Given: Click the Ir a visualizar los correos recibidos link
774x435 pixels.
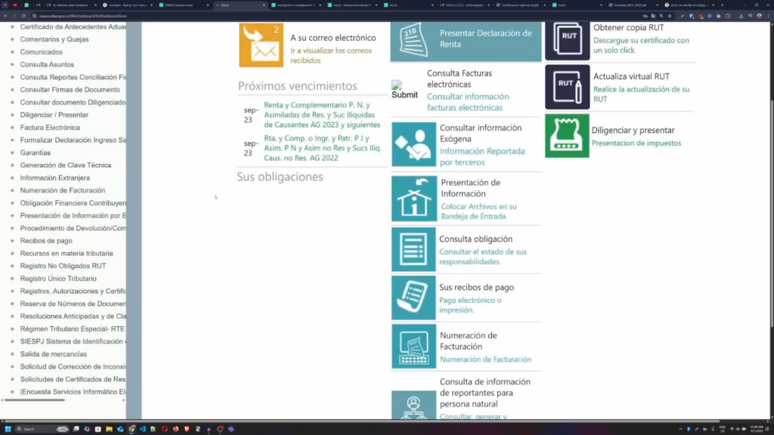Looking at the screenshot, I should tap(331, 55).
